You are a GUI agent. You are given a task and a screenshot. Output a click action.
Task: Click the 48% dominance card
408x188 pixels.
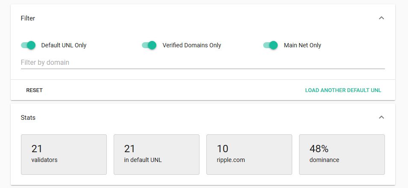[x=342, y=154]
